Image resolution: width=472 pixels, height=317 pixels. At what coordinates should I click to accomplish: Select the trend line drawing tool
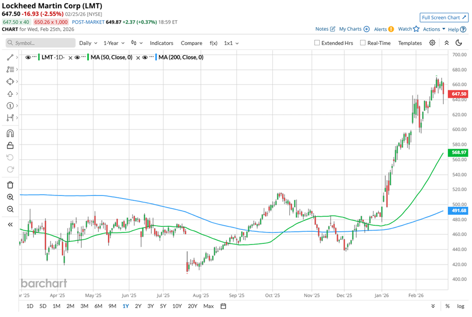coord(10,57)
